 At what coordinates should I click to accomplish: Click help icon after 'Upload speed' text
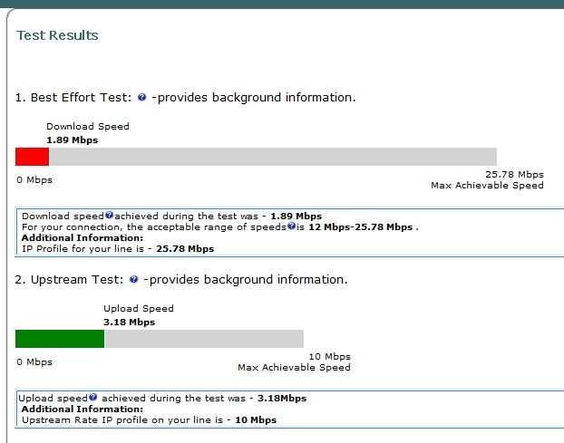(93, 397)
